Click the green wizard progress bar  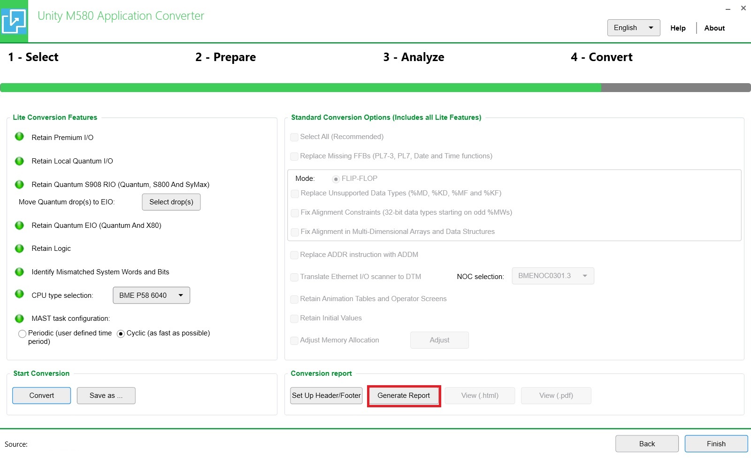[x=300, y=88]
